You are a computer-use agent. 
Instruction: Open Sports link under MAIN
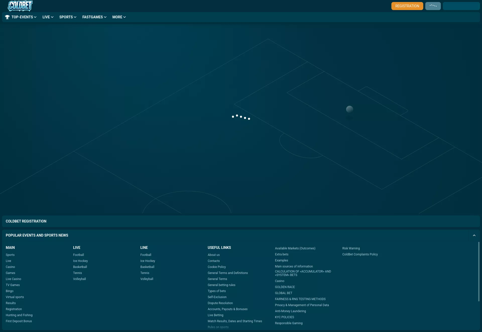[x=10, y=255]
